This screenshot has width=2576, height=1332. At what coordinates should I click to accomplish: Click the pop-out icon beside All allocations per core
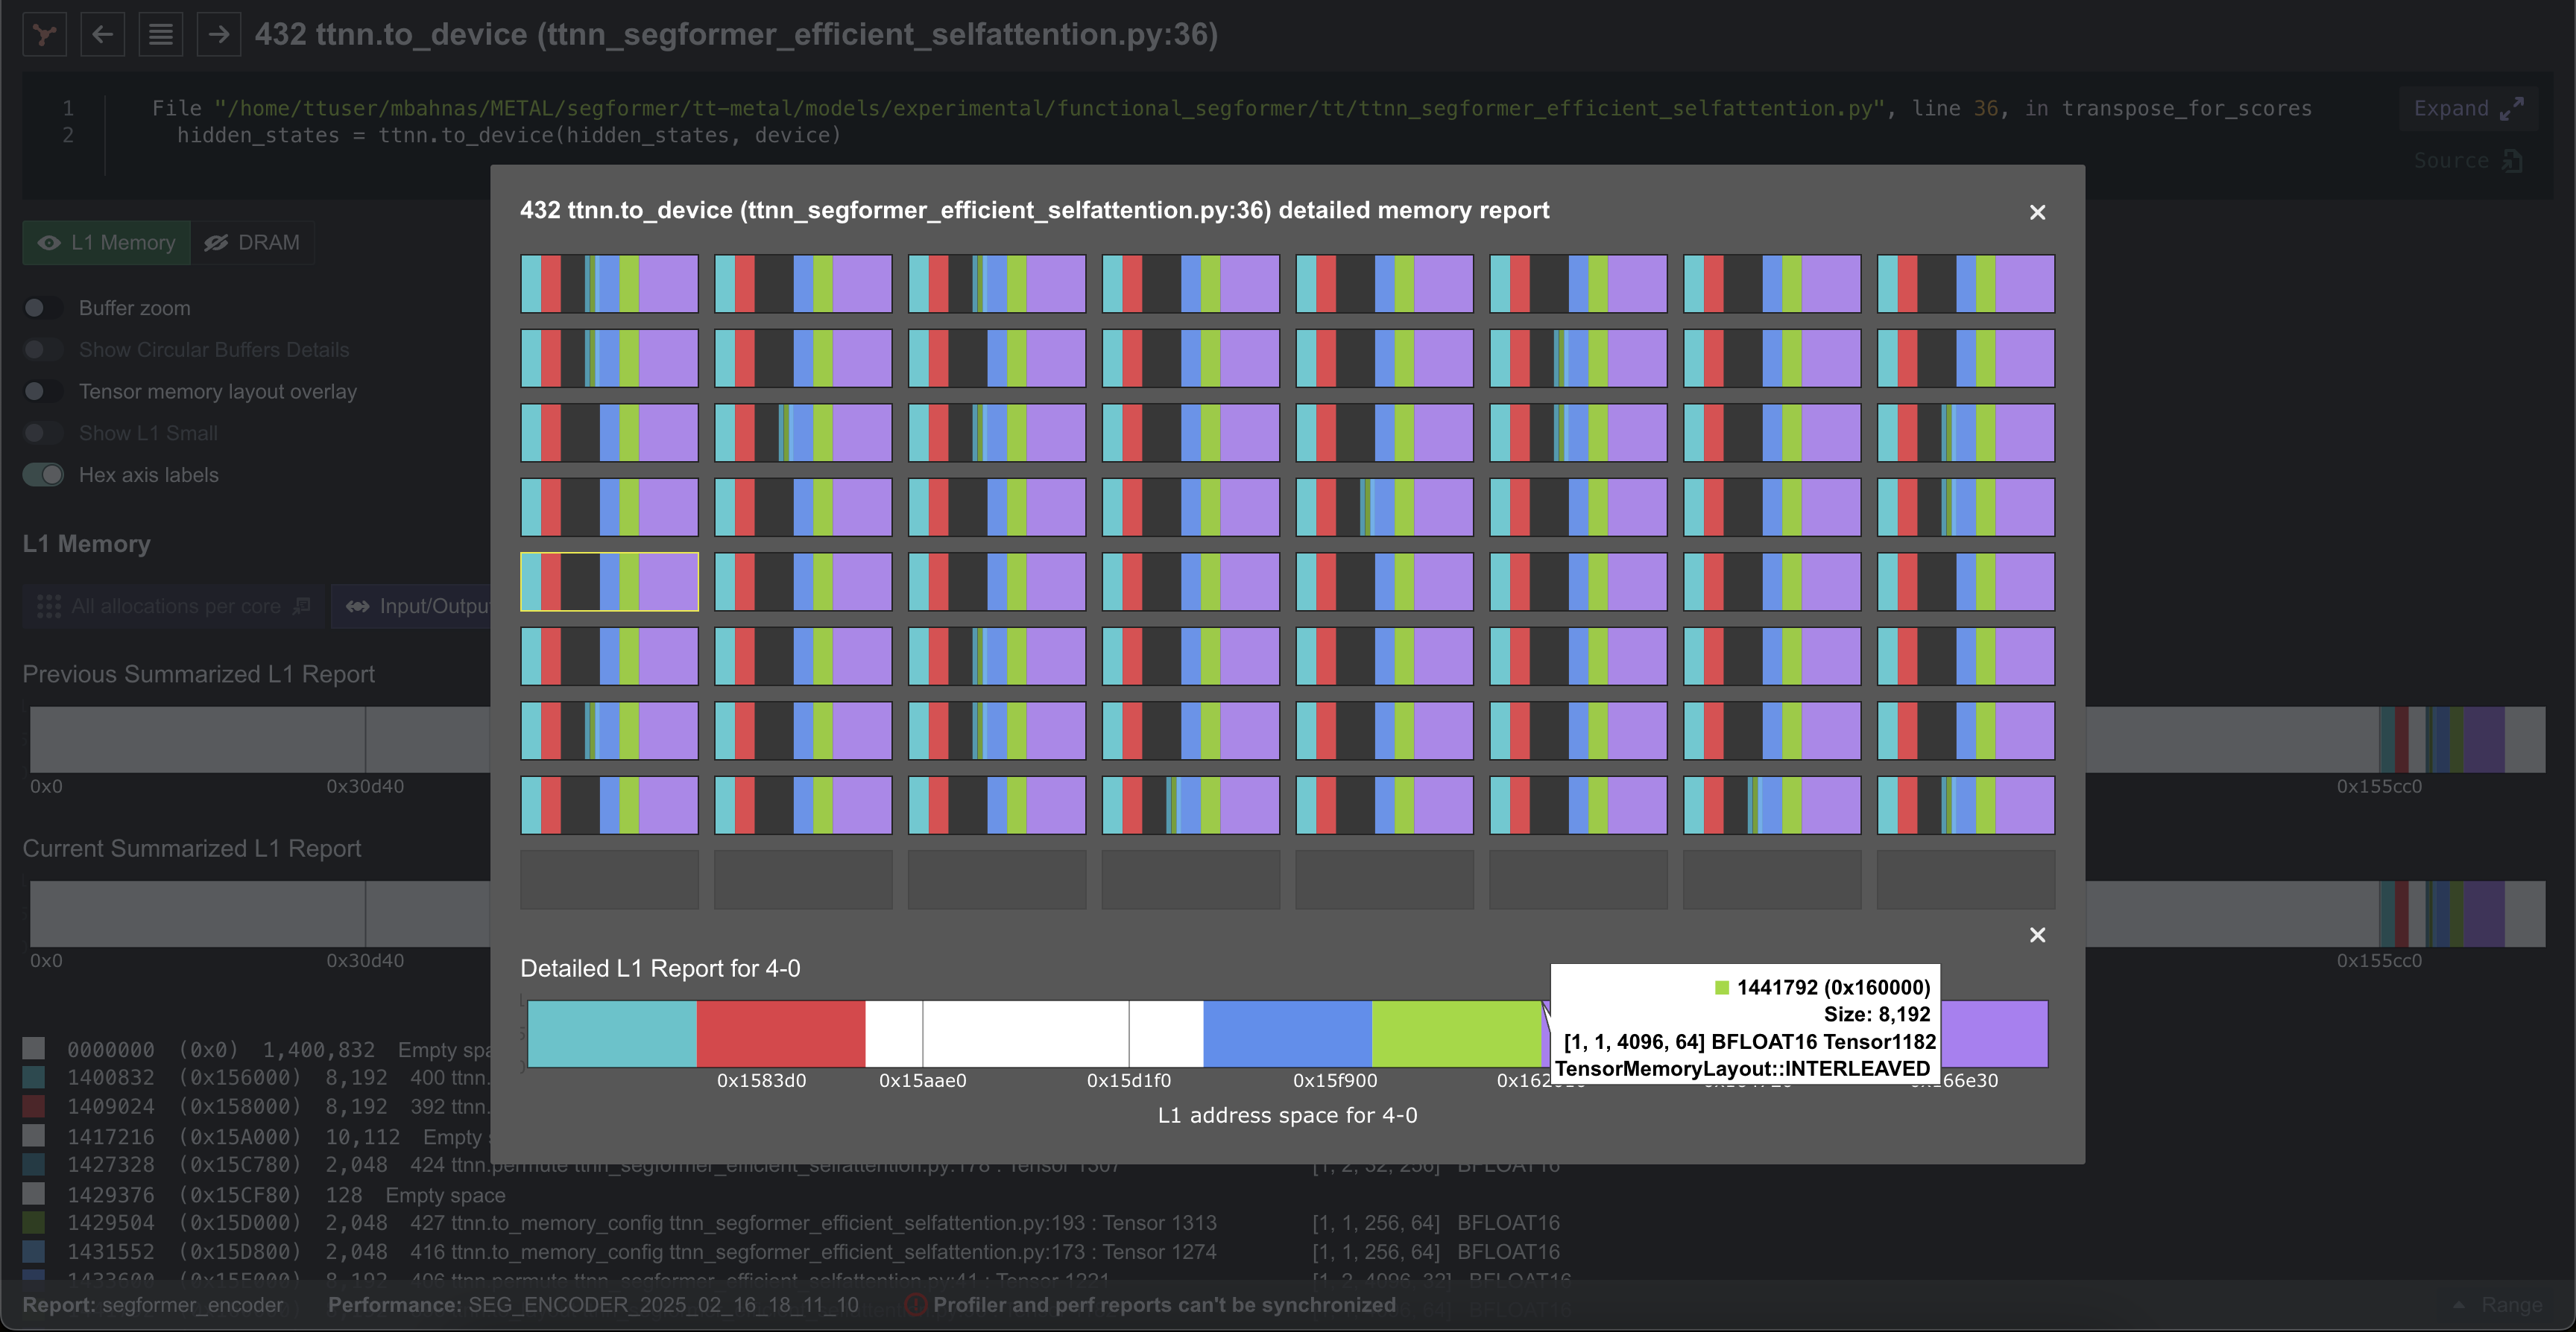[301, 606]
